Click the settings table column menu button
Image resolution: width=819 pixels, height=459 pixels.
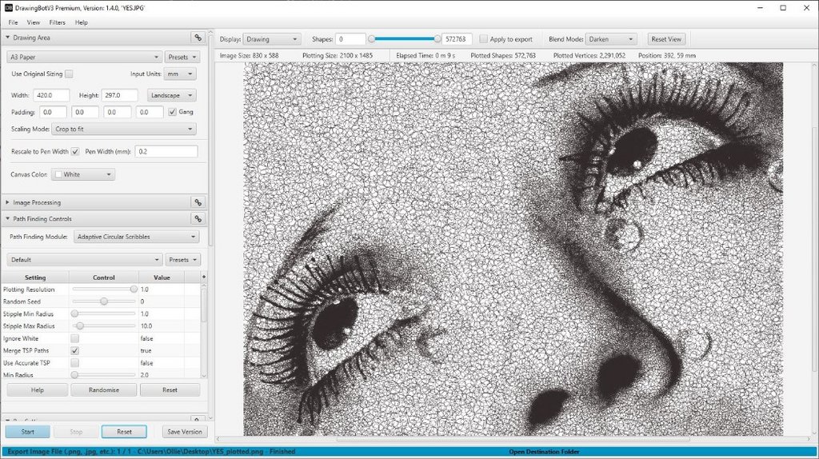(204, 277)
